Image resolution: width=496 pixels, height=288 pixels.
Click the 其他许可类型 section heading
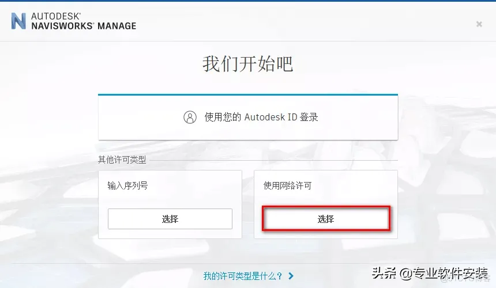tap(122, 160)
